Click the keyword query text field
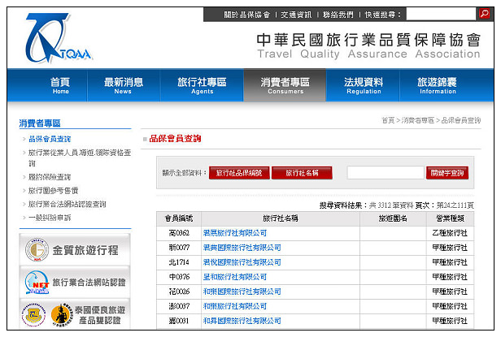The height and width of the screenshot is (337, 501). point(386,173)
